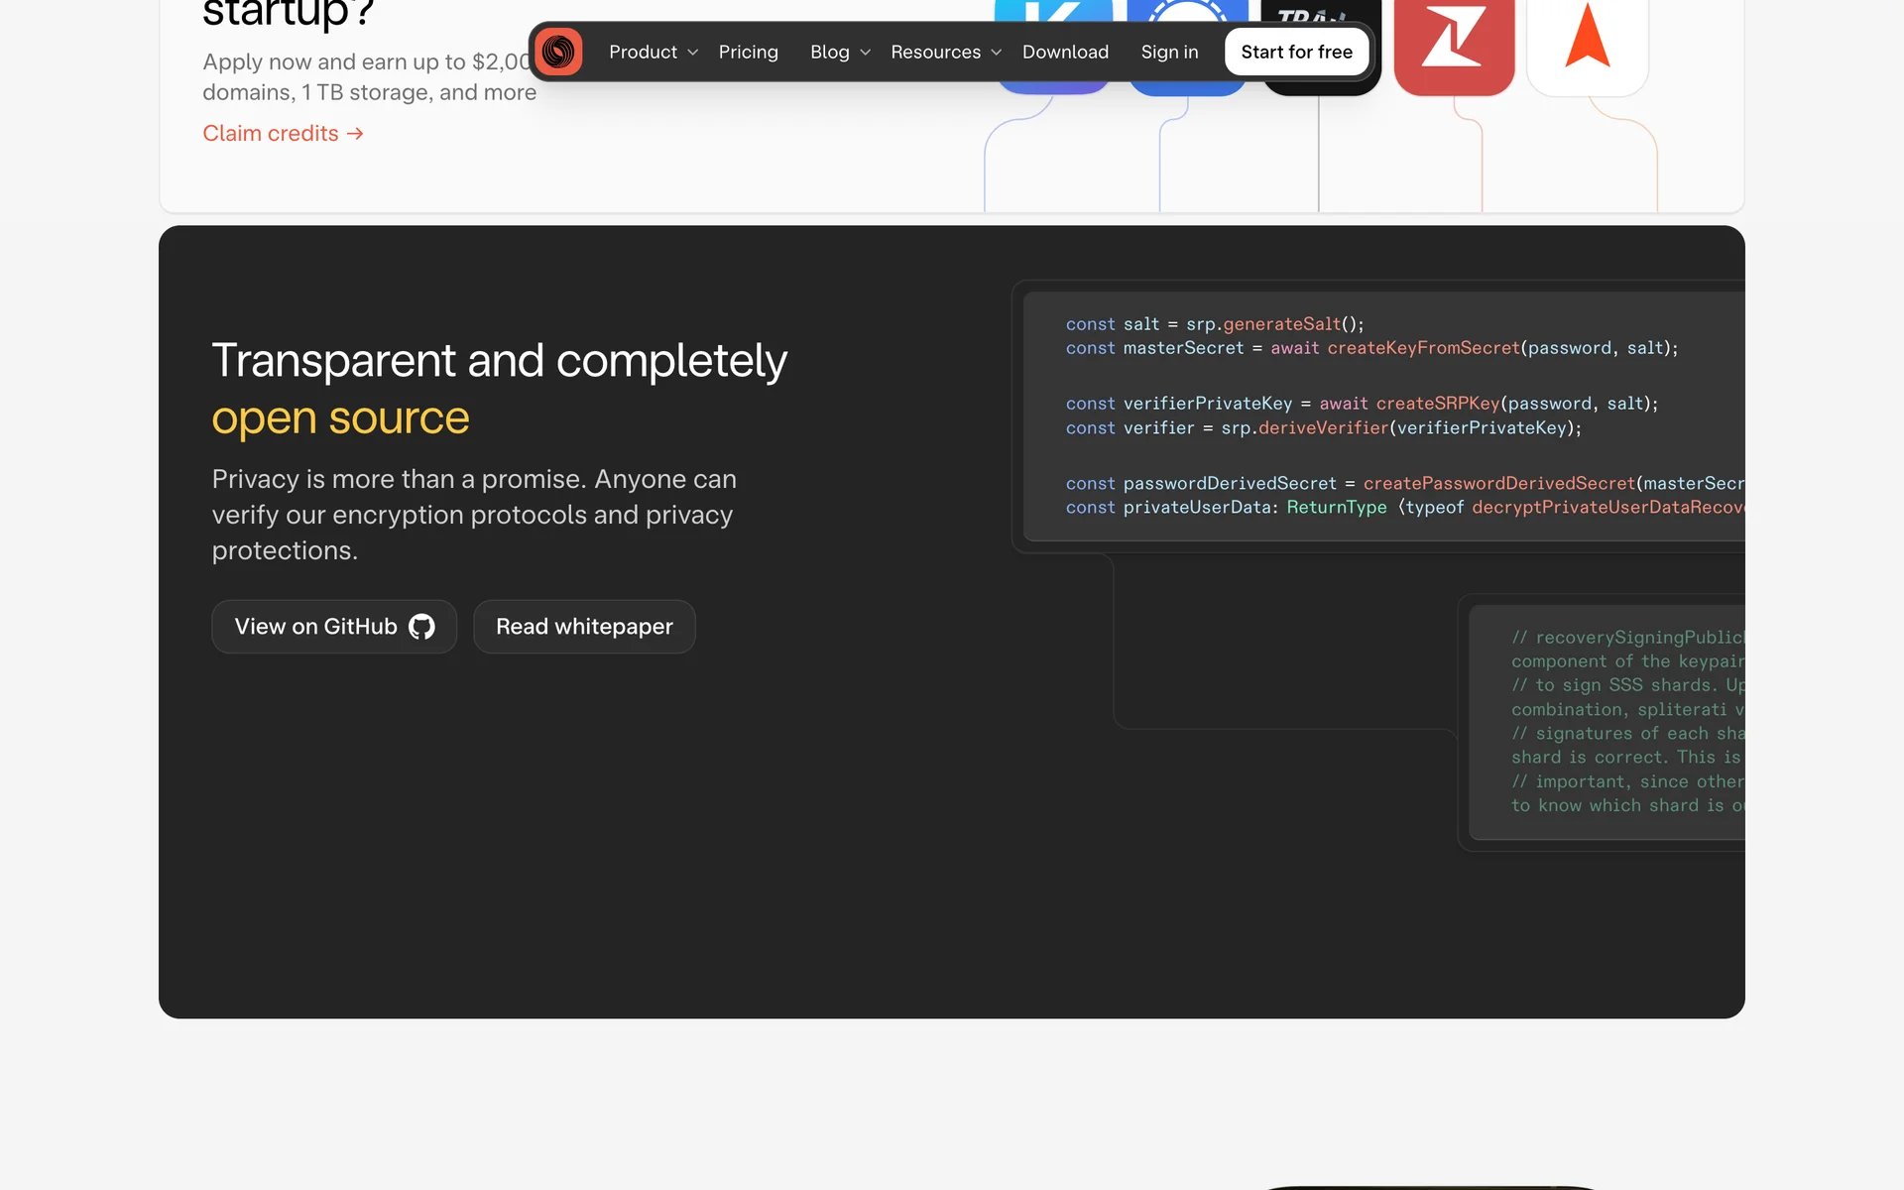Viewport: 1904px width, 1190px height.
Task: Open the Read whitepaper button
Action: pyautogui.click(x=584, y=627)
